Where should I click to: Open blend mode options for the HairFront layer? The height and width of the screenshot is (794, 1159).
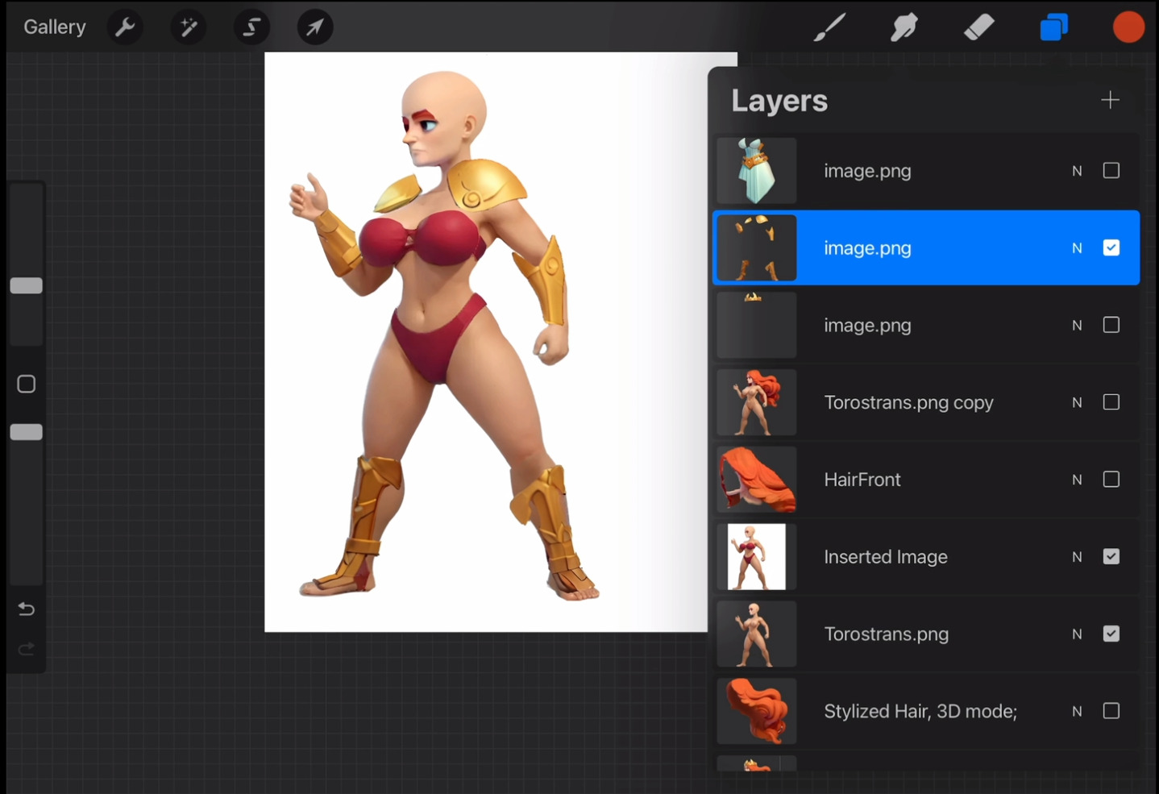(1077, 479)
